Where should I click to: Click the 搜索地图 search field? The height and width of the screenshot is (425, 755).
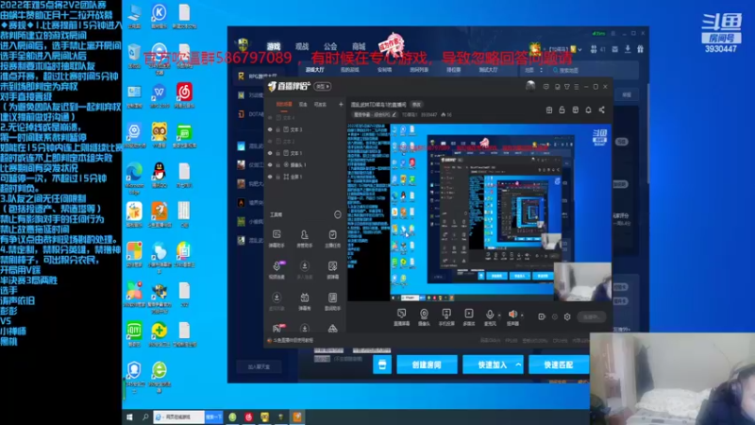(x=594, y=70)
